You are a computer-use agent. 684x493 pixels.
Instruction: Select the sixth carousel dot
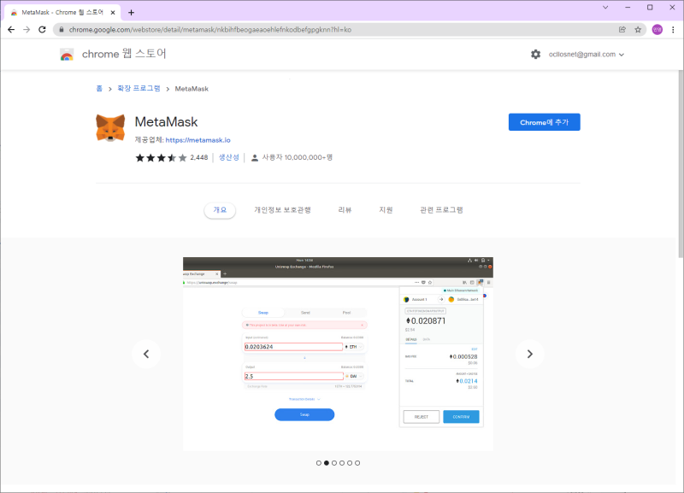coord(357,463)
